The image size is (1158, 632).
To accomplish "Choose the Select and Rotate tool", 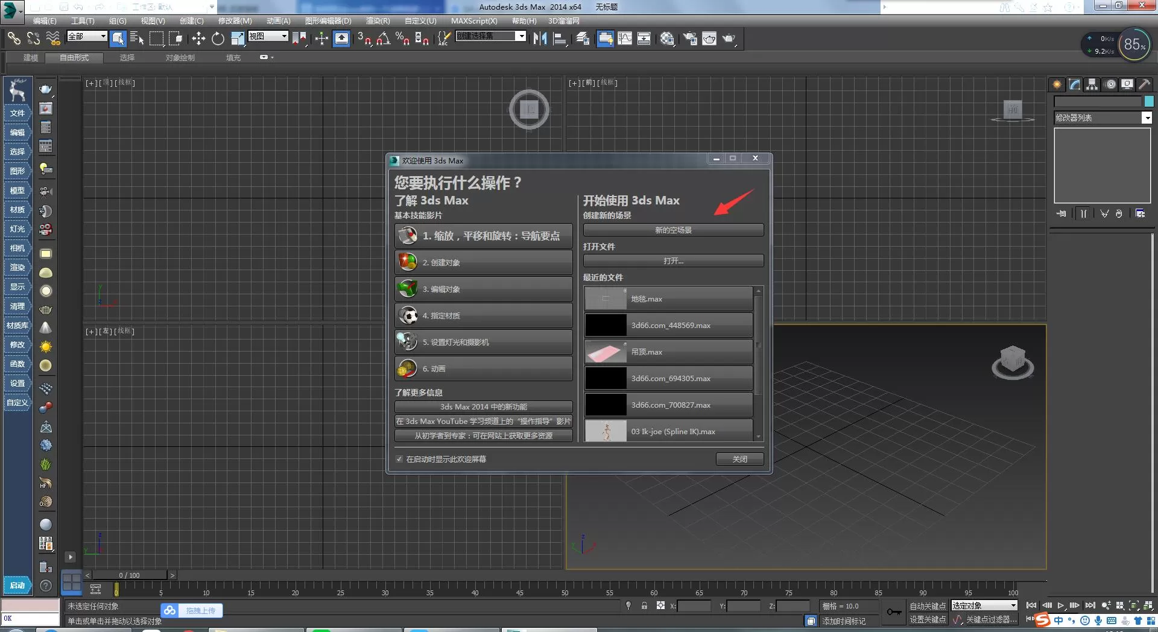I will (x=218, y=39).
